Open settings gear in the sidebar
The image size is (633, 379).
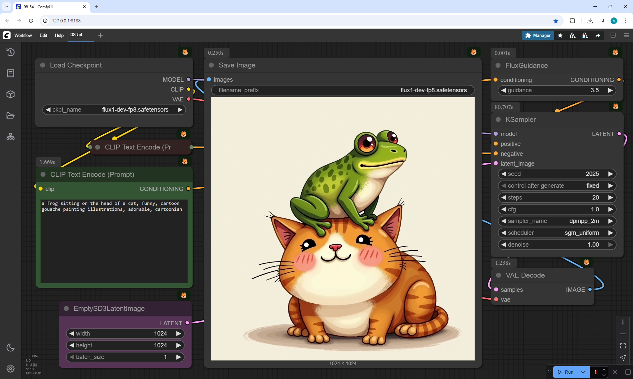(x=11, y=368)
